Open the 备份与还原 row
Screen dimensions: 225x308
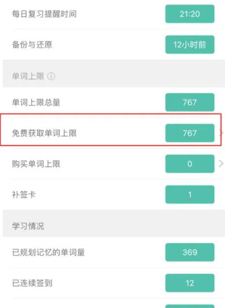(114, 44)
